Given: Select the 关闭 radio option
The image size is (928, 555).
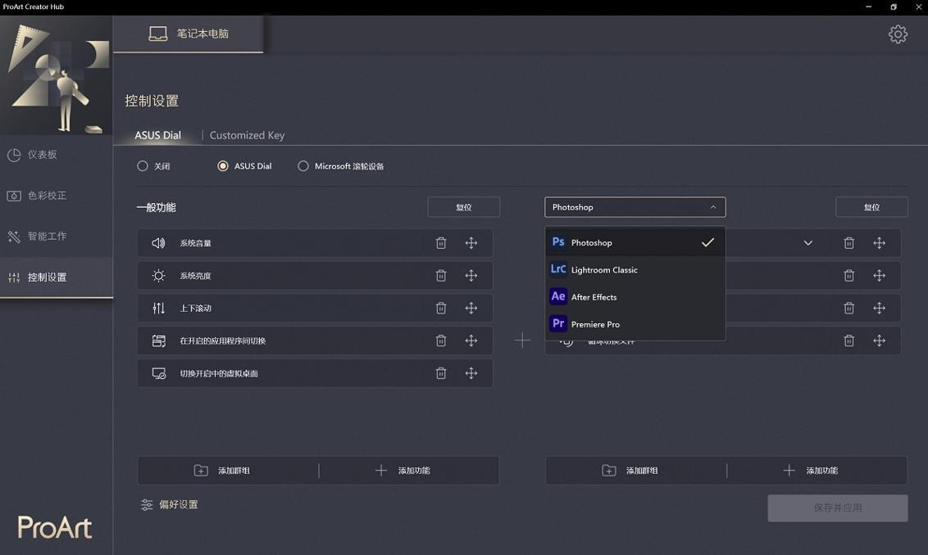Looking at the screenshot, I should 142,165.
